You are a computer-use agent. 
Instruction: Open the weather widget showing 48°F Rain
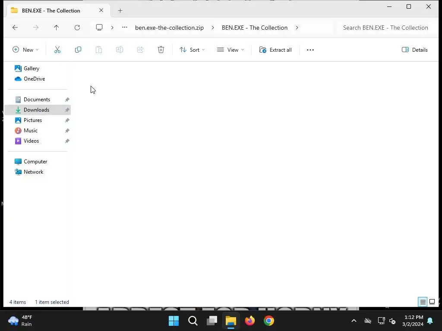(20, 321)
